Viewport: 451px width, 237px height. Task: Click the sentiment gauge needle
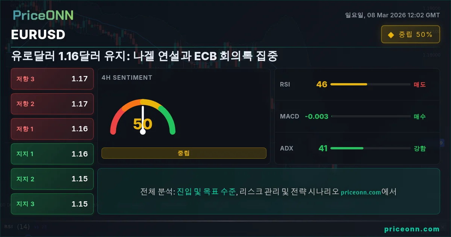143,119
